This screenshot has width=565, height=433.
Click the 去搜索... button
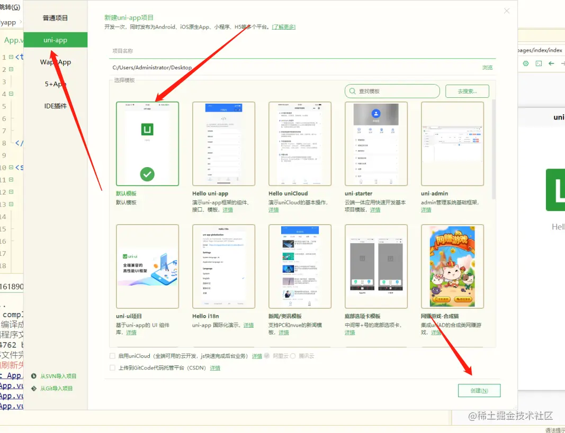pyautogui.click(x=467, y=91)
